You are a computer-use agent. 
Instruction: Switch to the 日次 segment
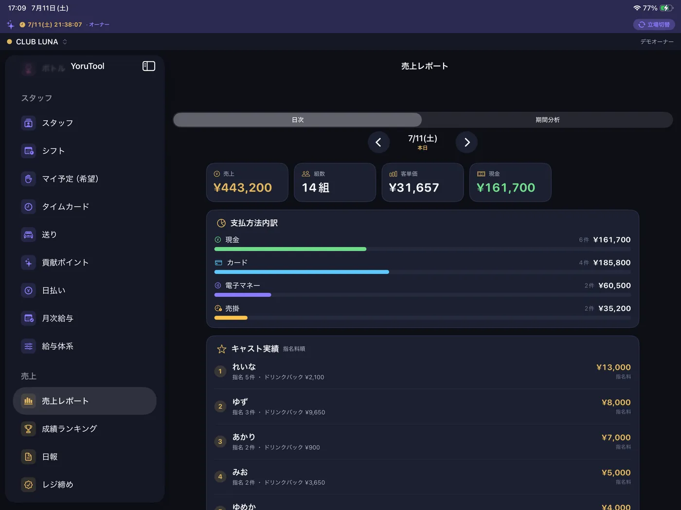[x=298, y=120]
